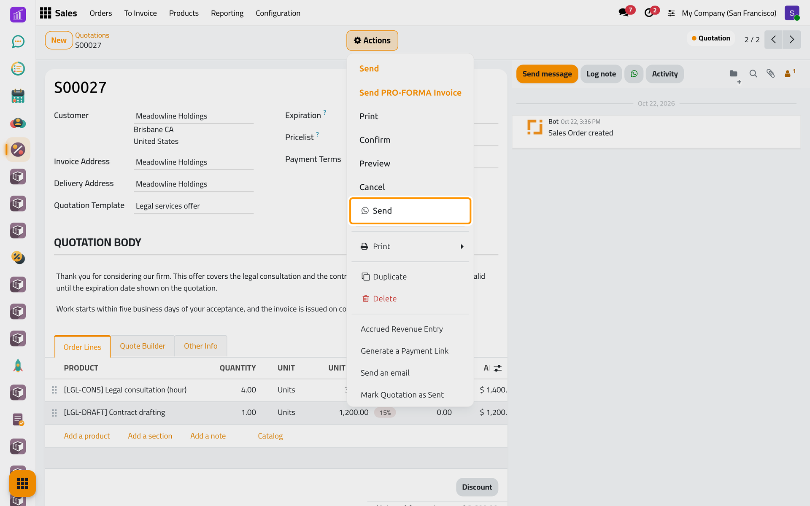
Task: Click the Delivery Address input field
Action: [194, 184]
